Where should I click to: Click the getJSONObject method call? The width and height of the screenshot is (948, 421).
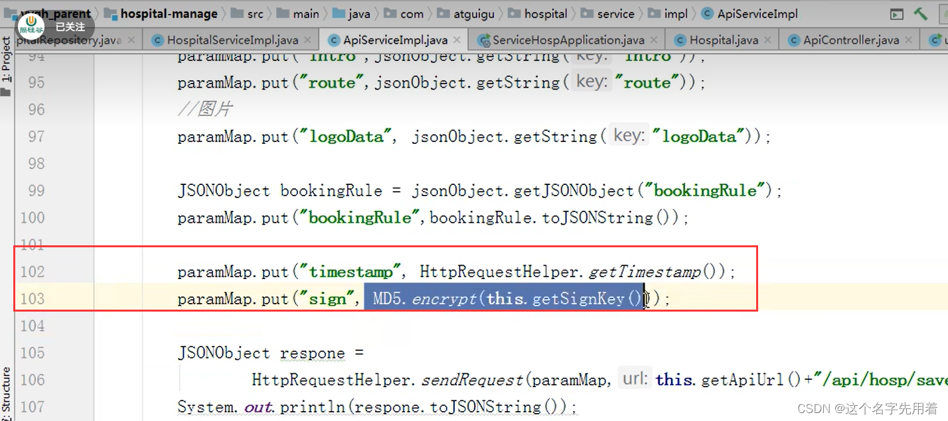point(574,191)
